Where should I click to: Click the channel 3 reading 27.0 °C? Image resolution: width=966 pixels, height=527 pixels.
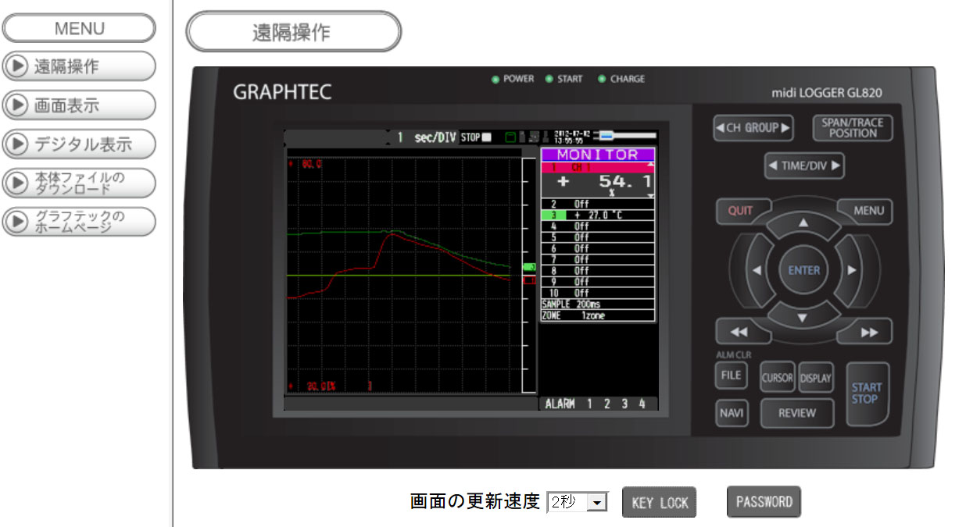597,215
